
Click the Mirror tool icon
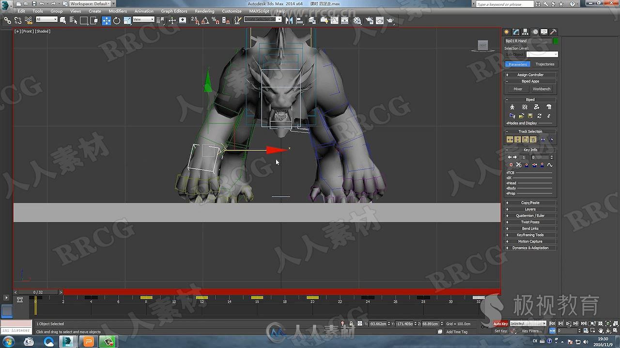tap(289, 20)
